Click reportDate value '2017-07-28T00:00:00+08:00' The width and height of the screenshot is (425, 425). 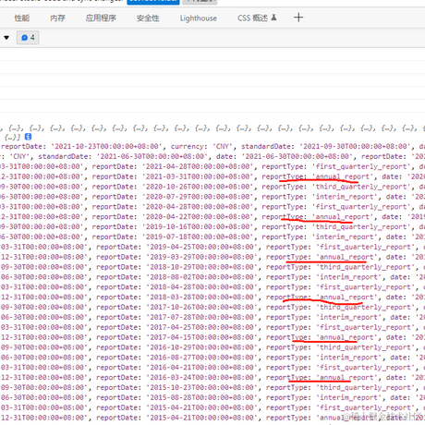[x=202, y=317]
